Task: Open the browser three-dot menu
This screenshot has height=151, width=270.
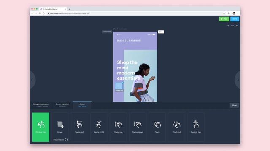Action: (x=238, y=13)
